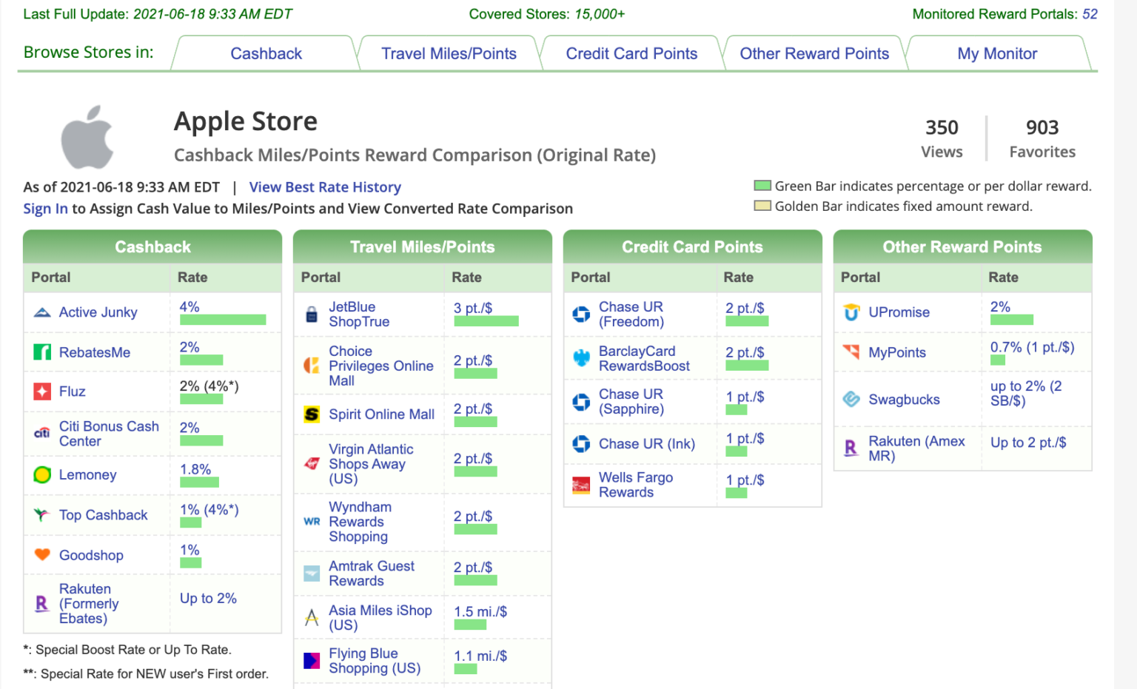The width and height of the screenshot is (1137, 689).
Task: Click the Goodshop 1% rate bar
Action: tap(190, 564)
